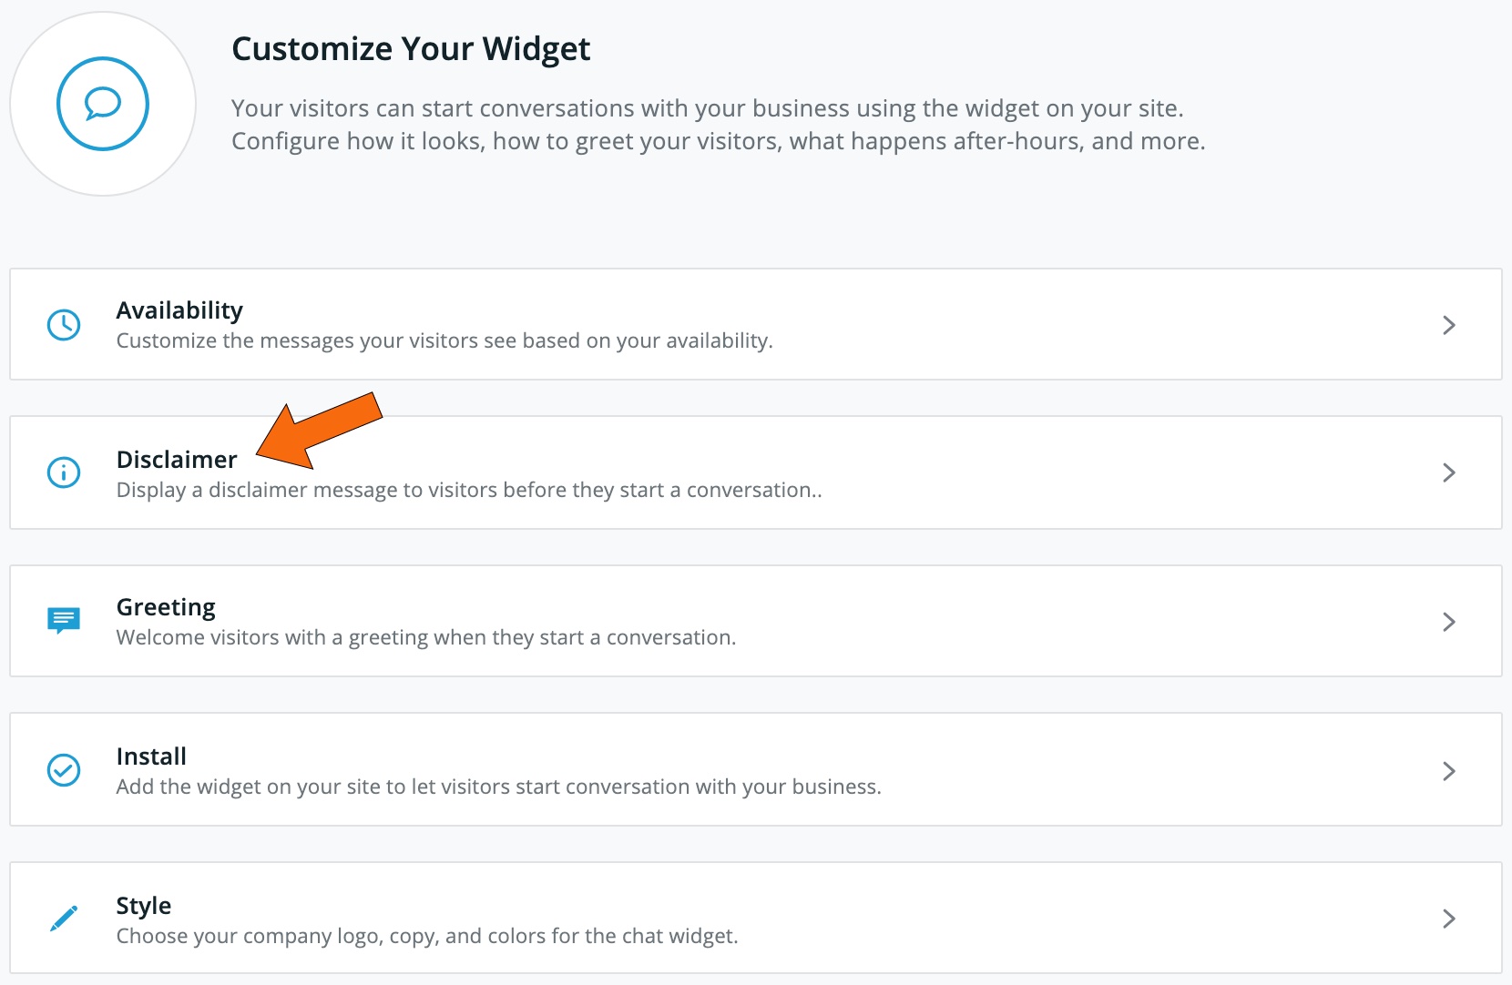Select the Install section title

click(151, 757)
